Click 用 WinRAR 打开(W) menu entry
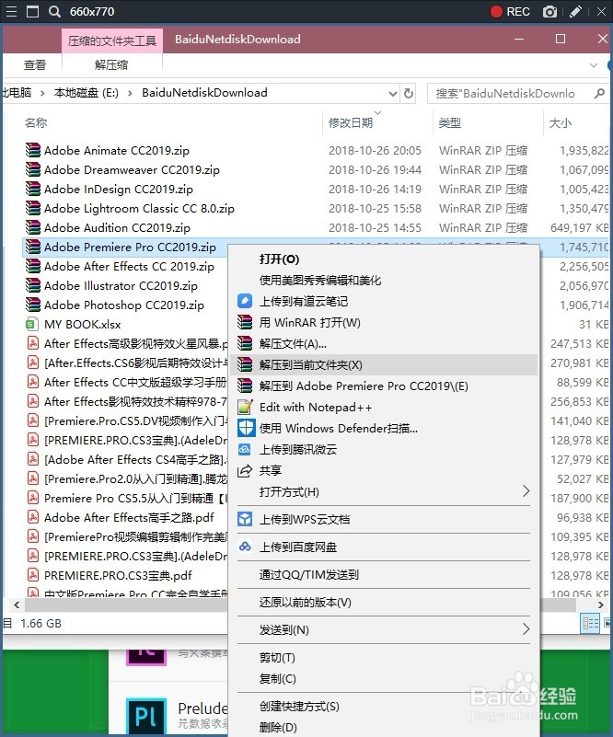The width and height of the screenshot is (613, 737). tap(310, 322)
